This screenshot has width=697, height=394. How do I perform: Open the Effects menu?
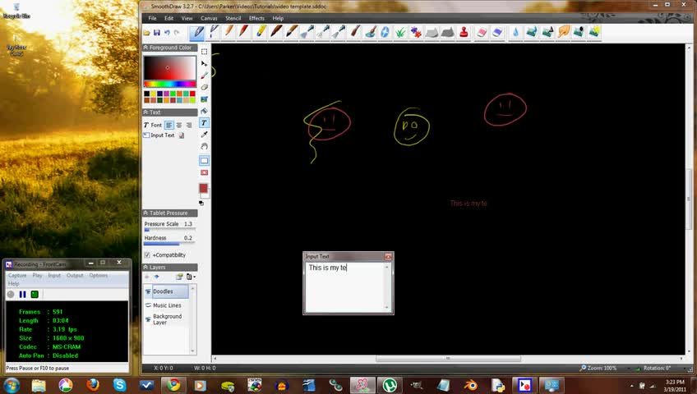(x=256, y=18)
